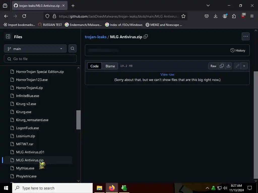Select HorrorTrojan Special Edition.zip in file tree
Screen dimensions: 258x193
click(40, 72)
